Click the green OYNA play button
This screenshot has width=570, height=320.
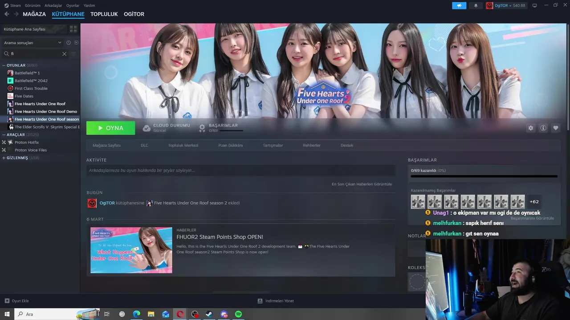(x=110, y=128)
